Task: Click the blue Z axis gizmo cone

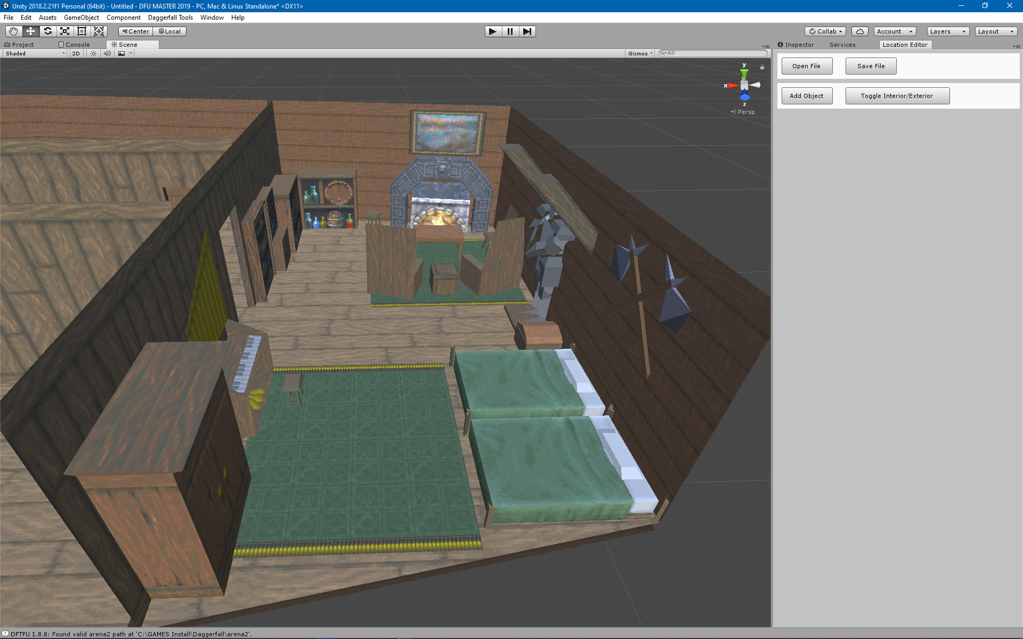Action: pyautogui.click(x=745, y=96)
